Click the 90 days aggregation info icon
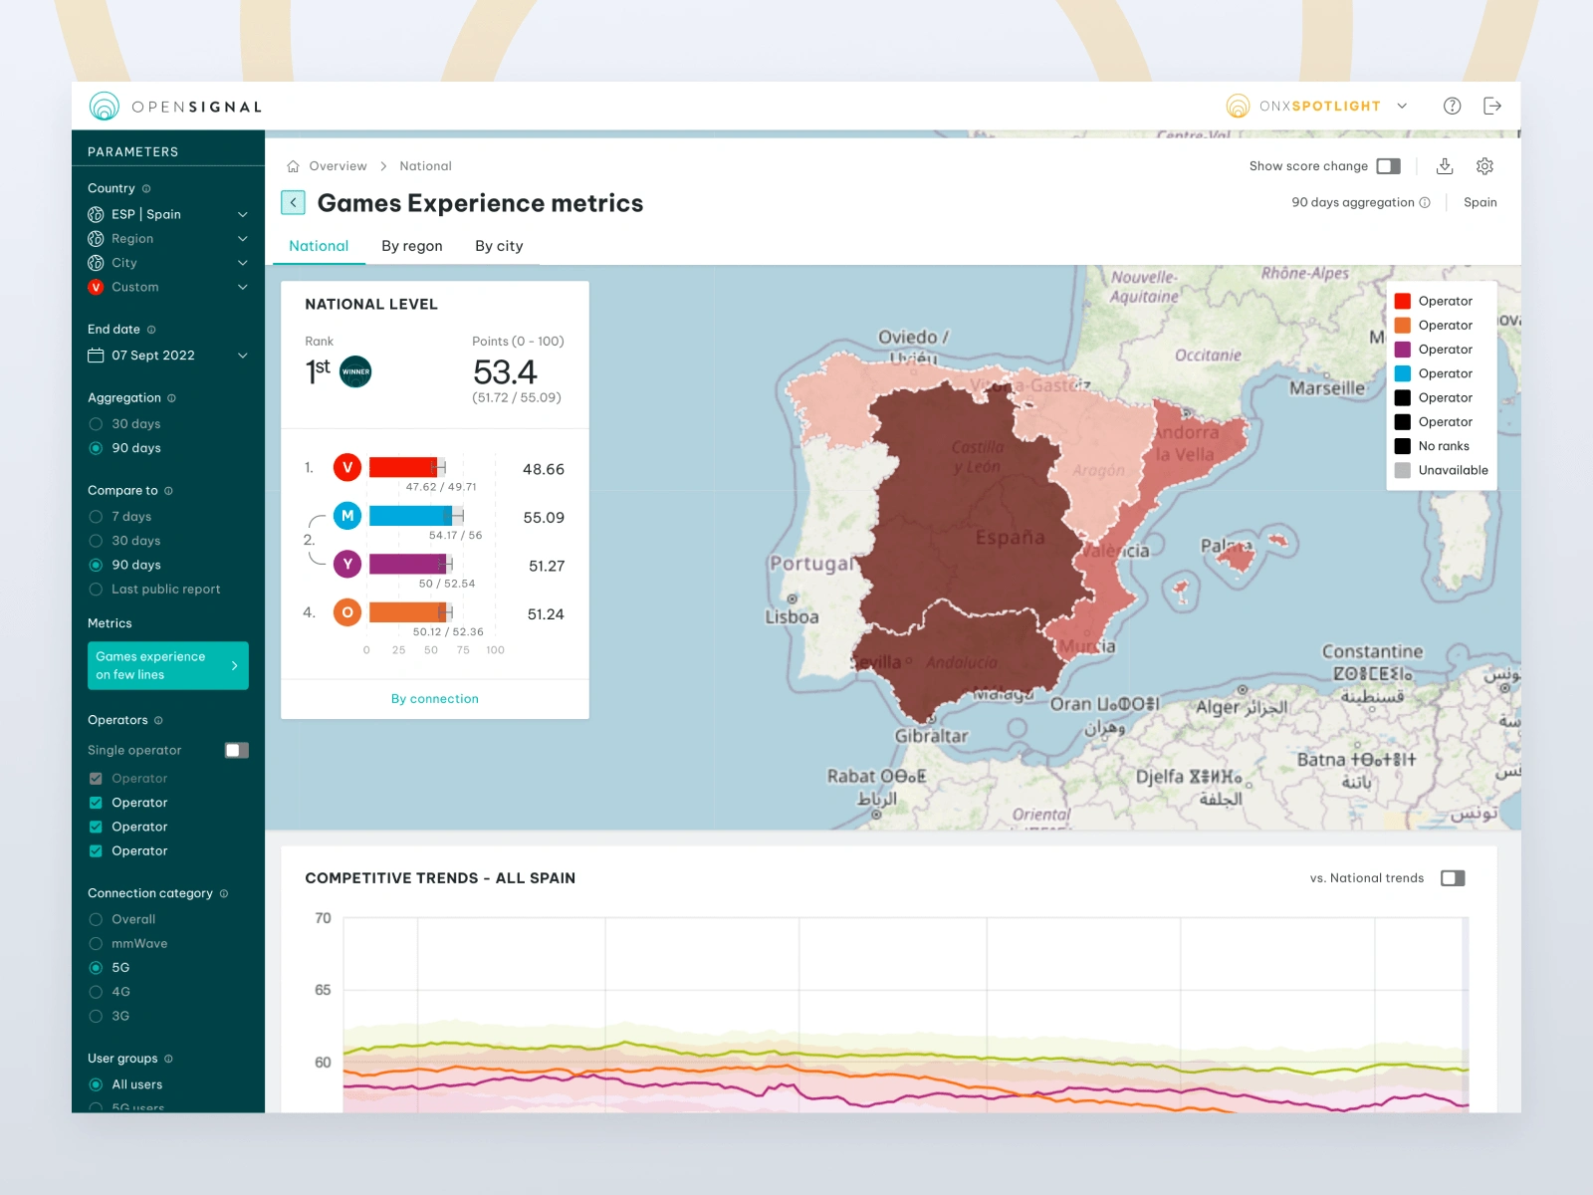Image resolution: width=1593 pixels, height=1195 pixels. (1425, 202)
